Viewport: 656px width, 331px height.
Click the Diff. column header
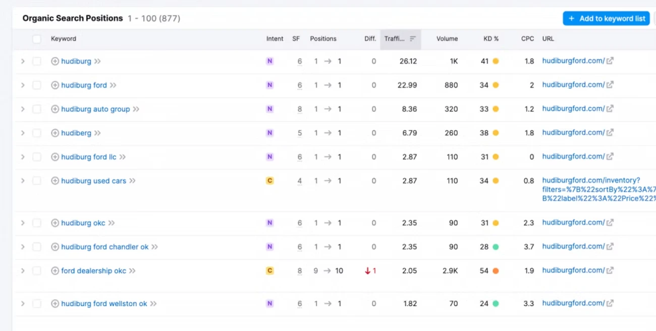coord(370,39)
